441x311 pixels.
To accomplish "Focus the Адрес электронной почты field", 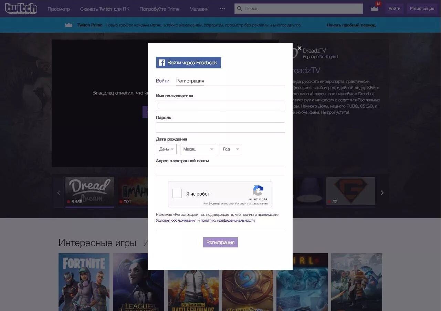I will [x=220, y=171].
